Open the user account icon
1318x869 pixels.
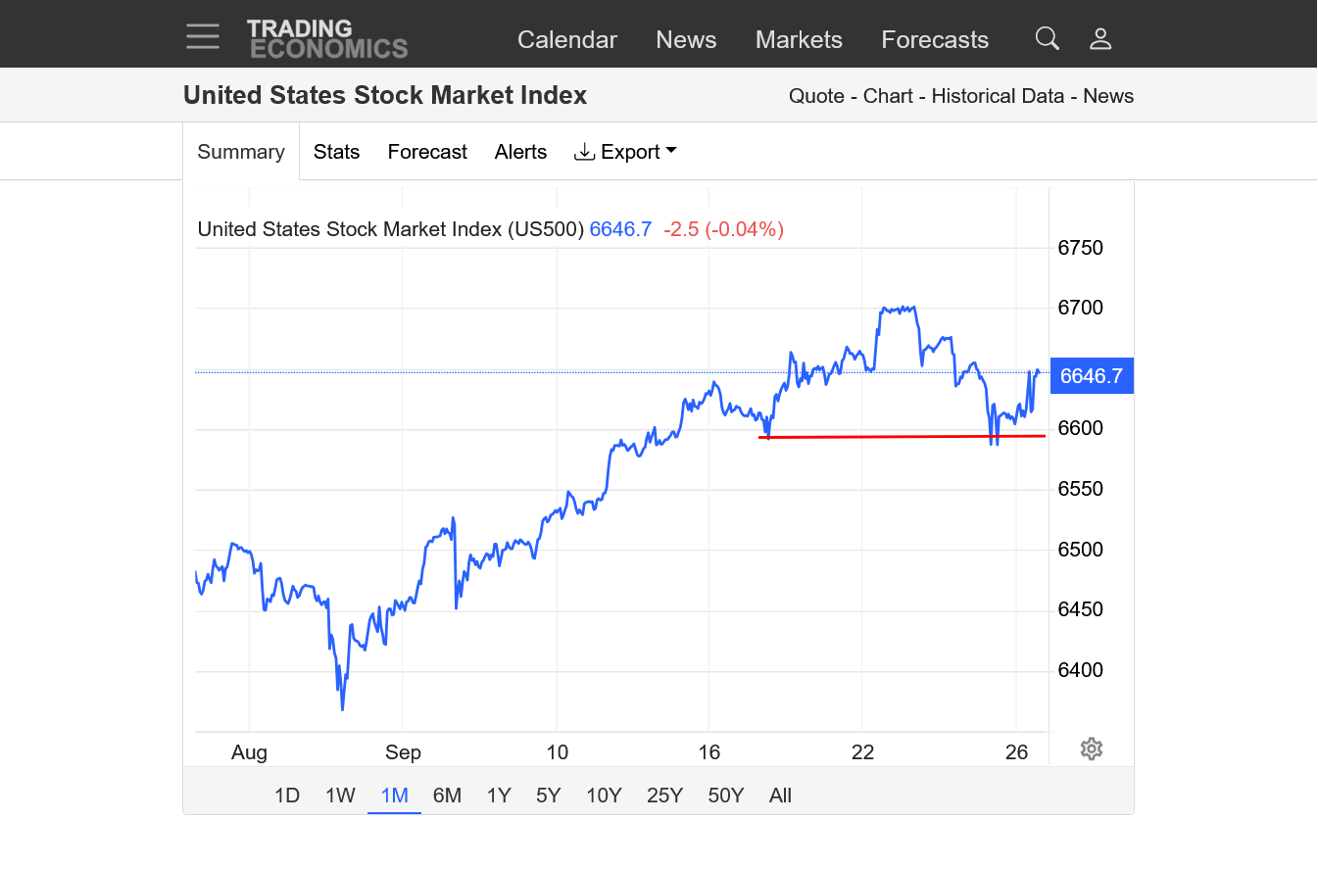point(1100,38)
